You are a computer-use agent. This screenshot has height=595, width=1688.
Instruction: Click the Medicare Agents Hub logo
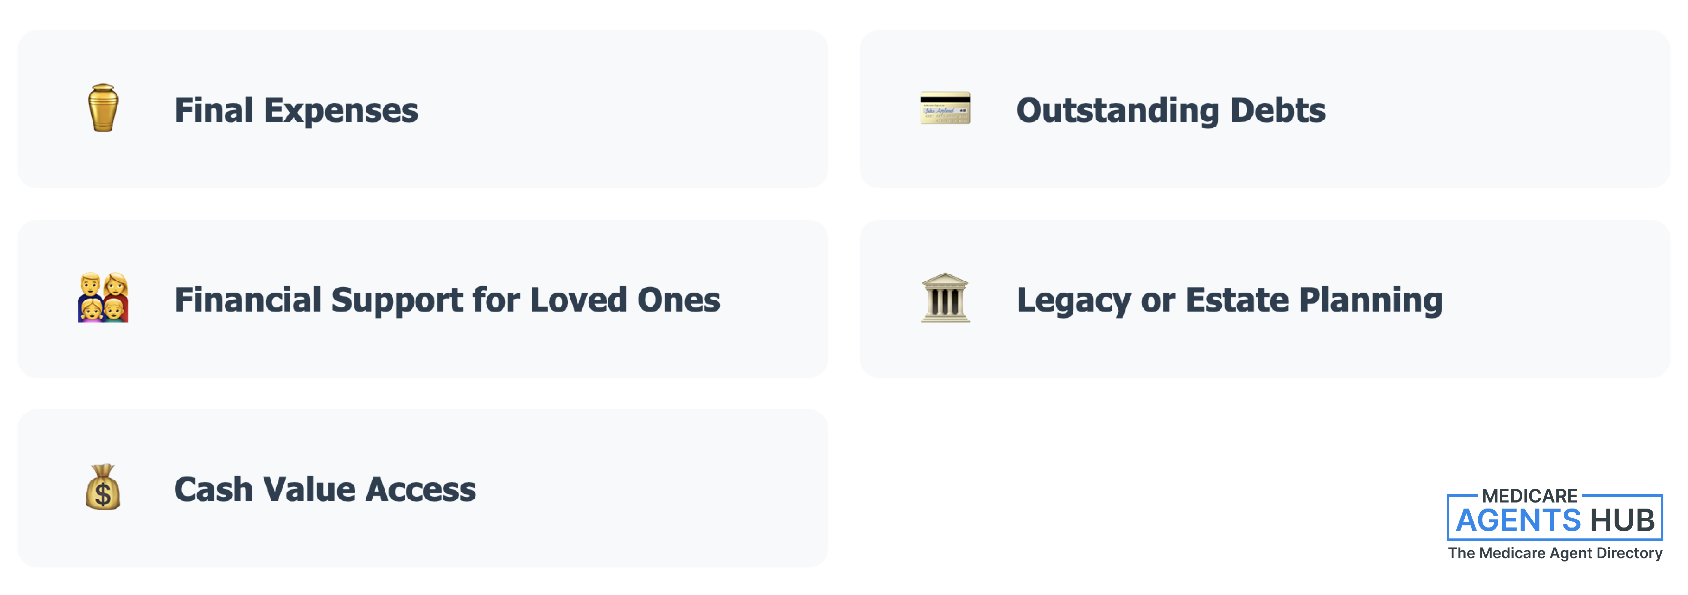coord(1554,524)
